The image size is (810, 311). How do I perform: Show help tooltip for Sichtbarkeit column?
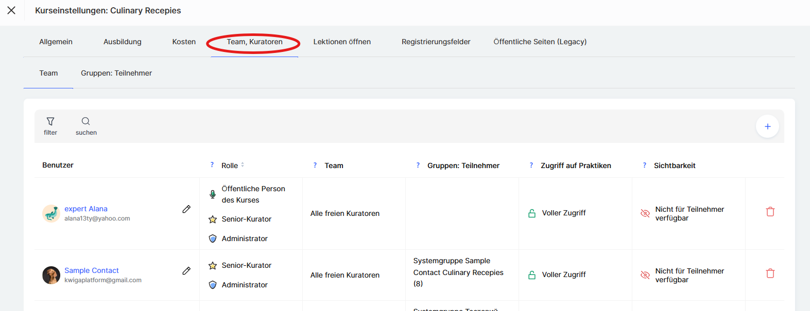click(x=644, y=165)
